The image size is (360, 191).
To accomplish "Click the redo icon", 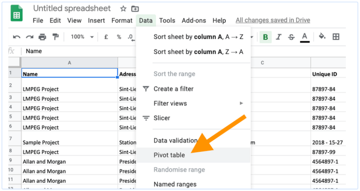I will pos(29,37).
